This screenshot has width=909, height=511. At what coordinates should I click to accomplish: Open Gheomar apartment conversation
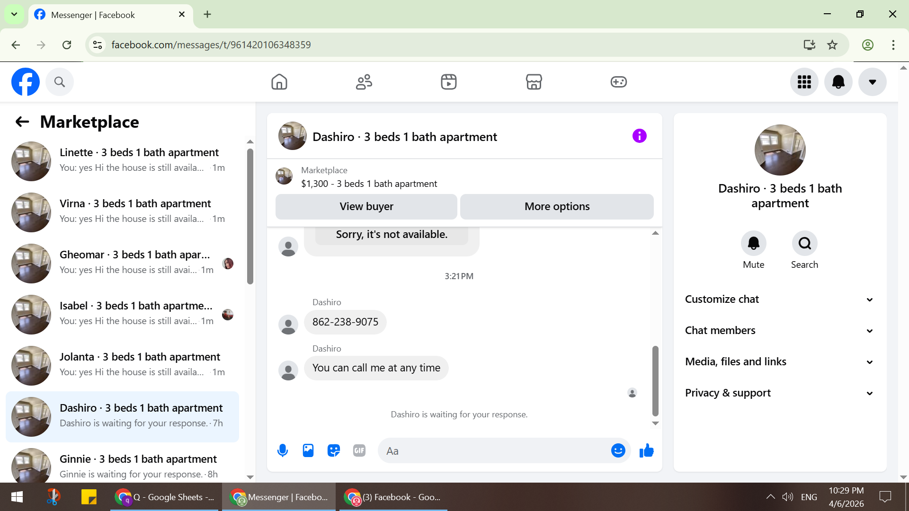pyautogui.click(x=122, y=263)
